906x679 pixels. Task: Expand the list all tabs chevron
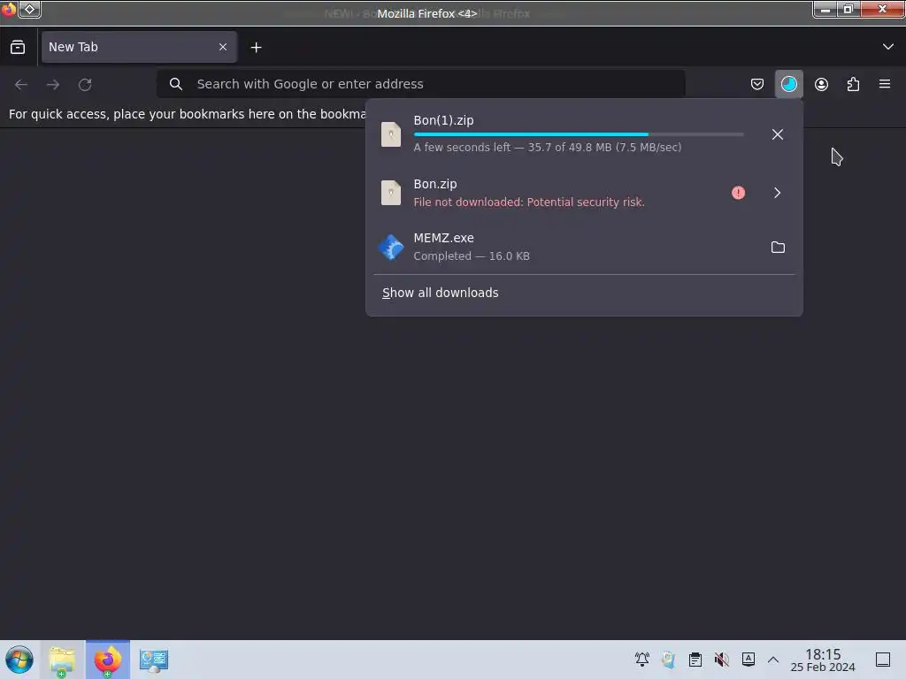coord(887,47)
